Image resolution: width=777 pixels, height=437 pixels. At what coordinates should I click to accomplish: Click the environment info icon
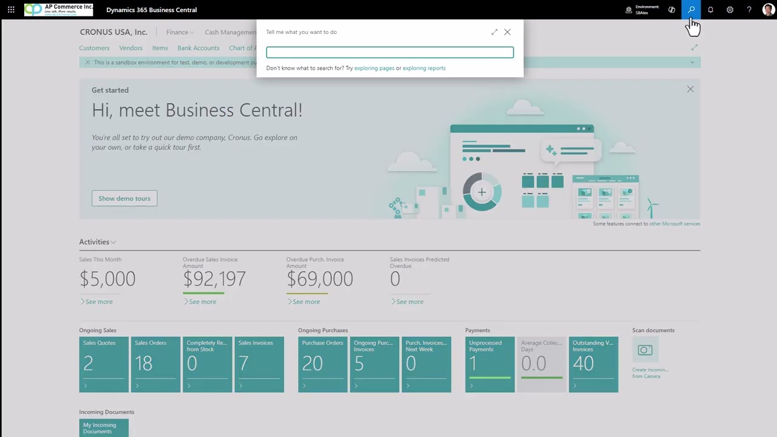(629, 10)
